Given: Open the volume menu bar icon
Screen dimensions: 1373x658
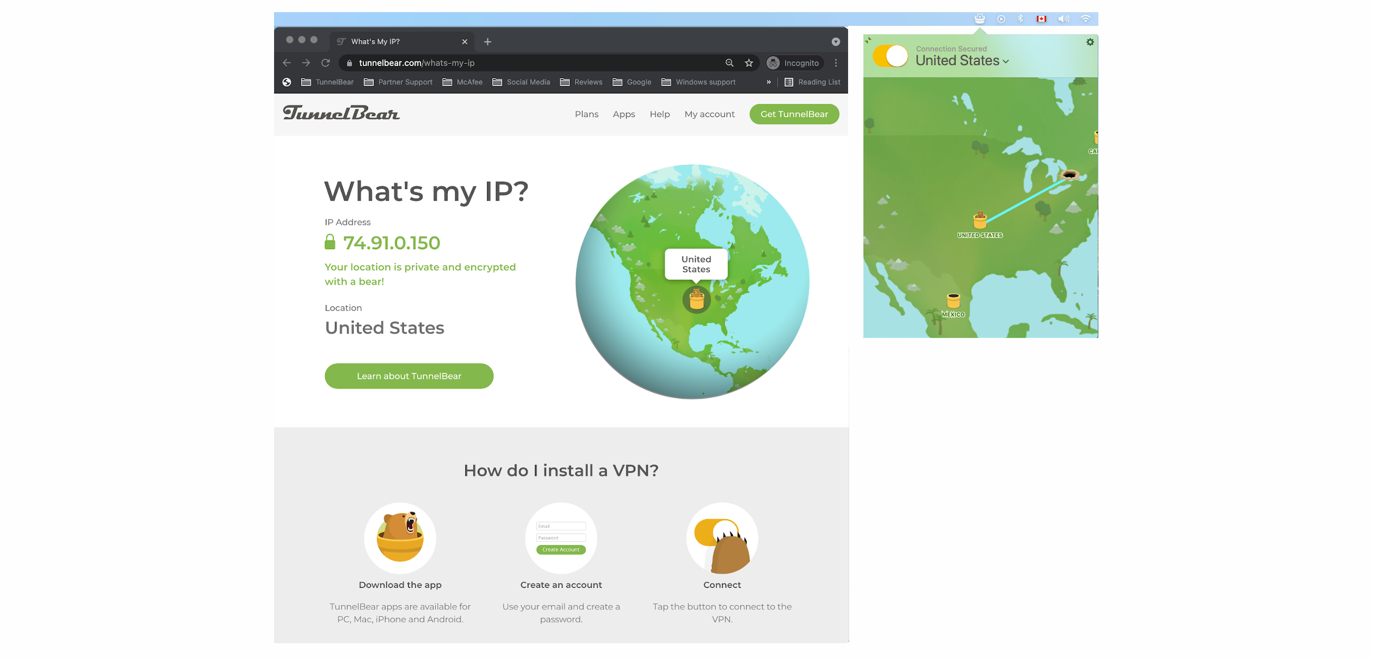Looking at the screenshot, I should pos(1064,18).
